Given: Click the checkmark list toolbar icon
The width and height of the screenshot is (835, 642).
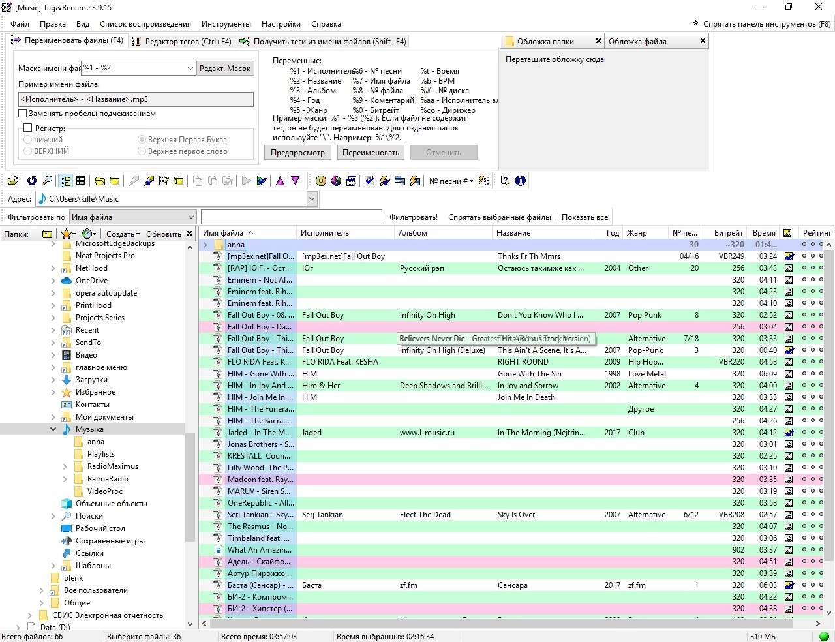Looking at the screenshot, I should click(x=370, y=181).
